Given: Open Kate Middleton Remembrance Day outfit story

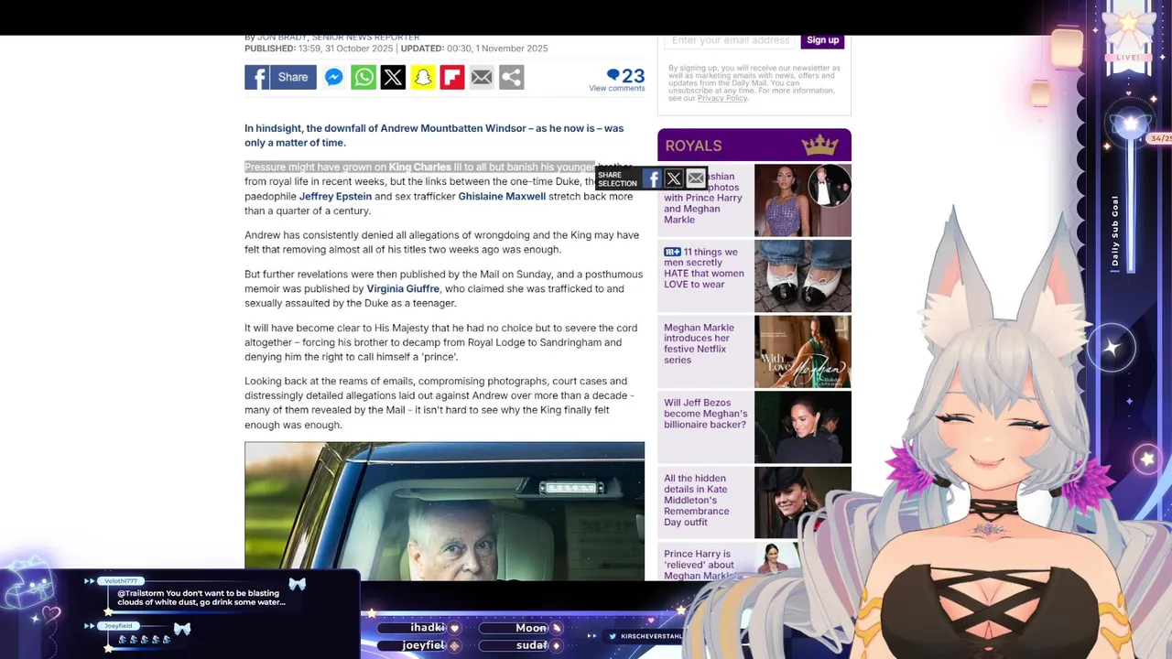Looking at the screenshot, I should pos(697,500).
